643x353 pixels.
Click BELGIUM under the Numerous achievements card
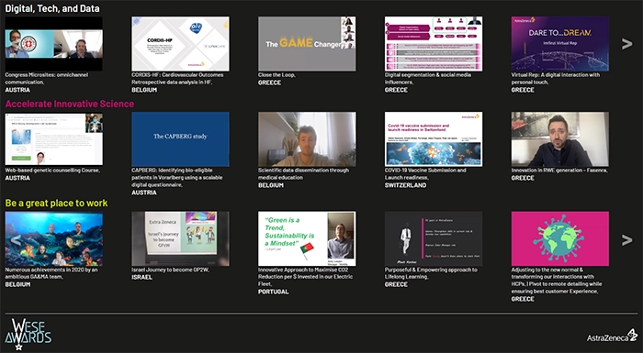pyautogui.click(x=17, y=284)
